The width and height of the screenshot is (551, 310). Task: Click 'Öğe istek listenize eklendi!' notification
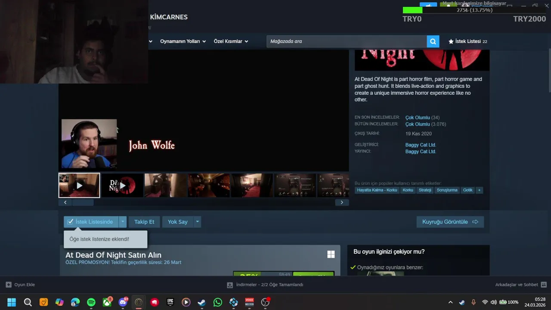(105, 239)
